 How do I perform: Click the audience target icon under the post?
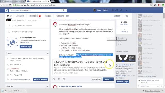coord(64,79)
